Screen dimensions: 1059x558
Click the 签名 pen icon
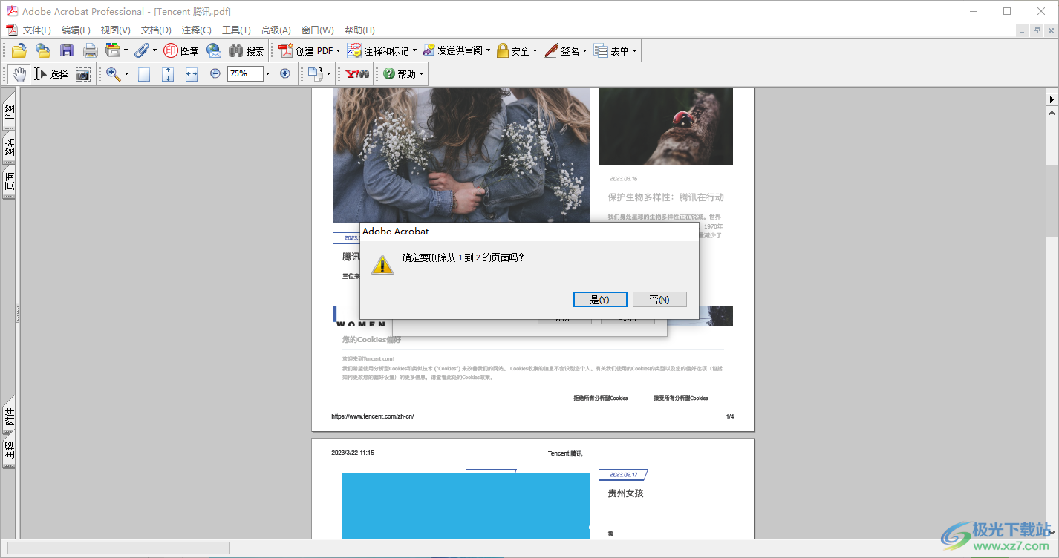tap(551, 50)
